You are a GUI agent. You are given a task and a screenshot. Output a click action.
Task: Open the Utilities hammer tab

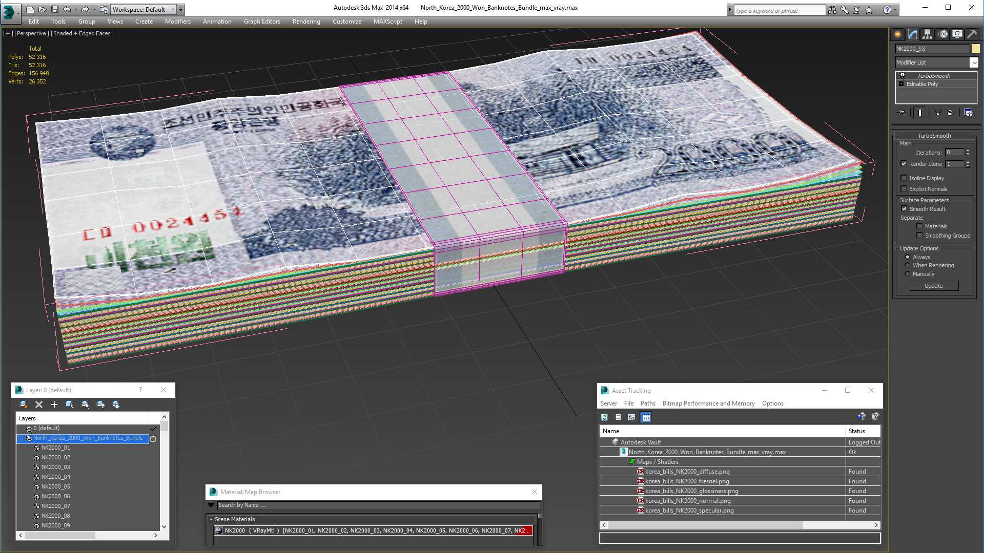coord(972,34)
